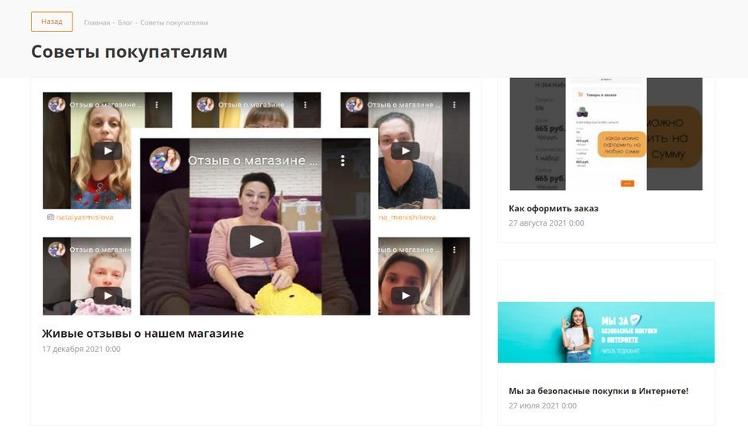Click channel avatar on na_menishikova video
This screenshot has width=748, height=445.
pyautogui.click(x=354, y=104)
